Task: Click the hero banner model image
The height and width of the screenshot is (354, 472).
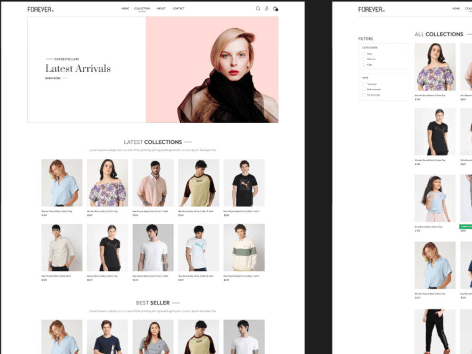Action: point(212,69)
